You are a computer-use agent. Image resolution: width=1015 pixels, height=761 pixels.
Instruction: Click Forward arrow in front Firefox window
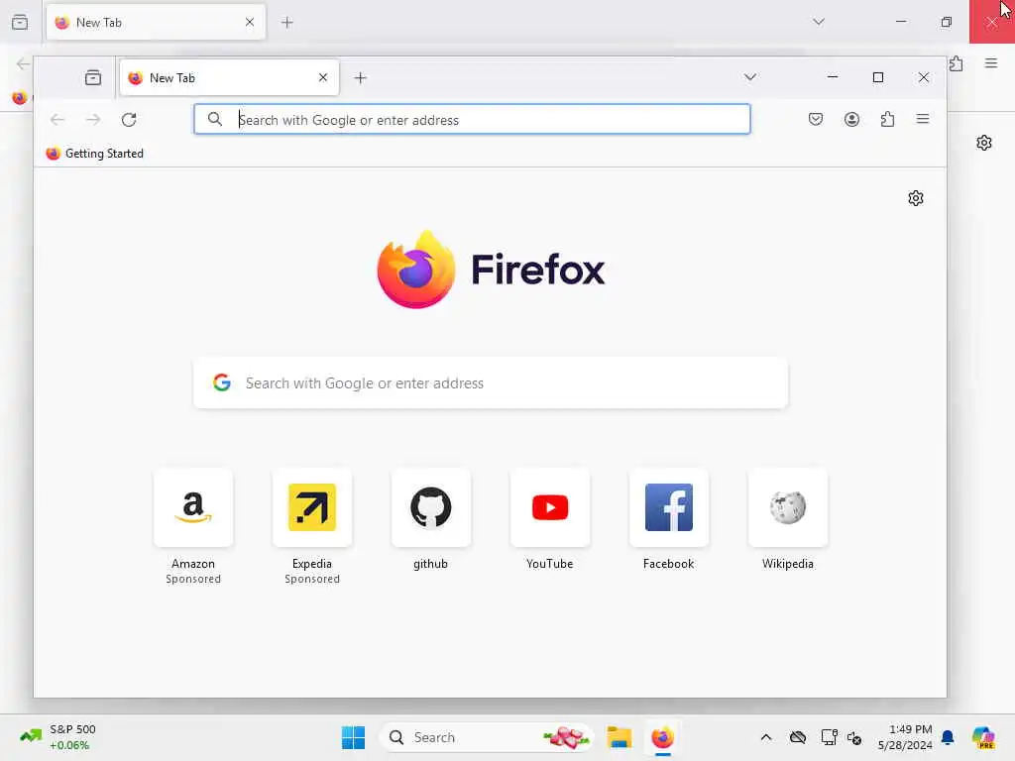point(93,119)
